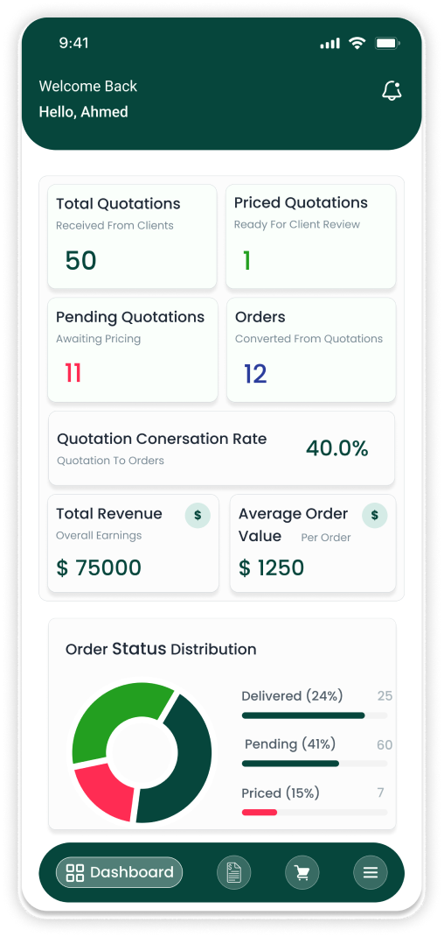Open the hamburger menu icon
Image resolution: width=444 pixels, height=937 pixels.
371,873
